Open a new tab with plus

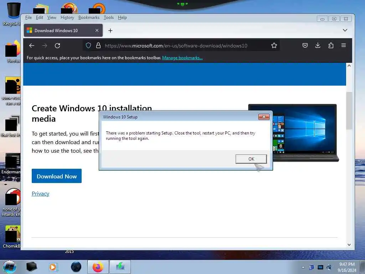click(110, 31)
